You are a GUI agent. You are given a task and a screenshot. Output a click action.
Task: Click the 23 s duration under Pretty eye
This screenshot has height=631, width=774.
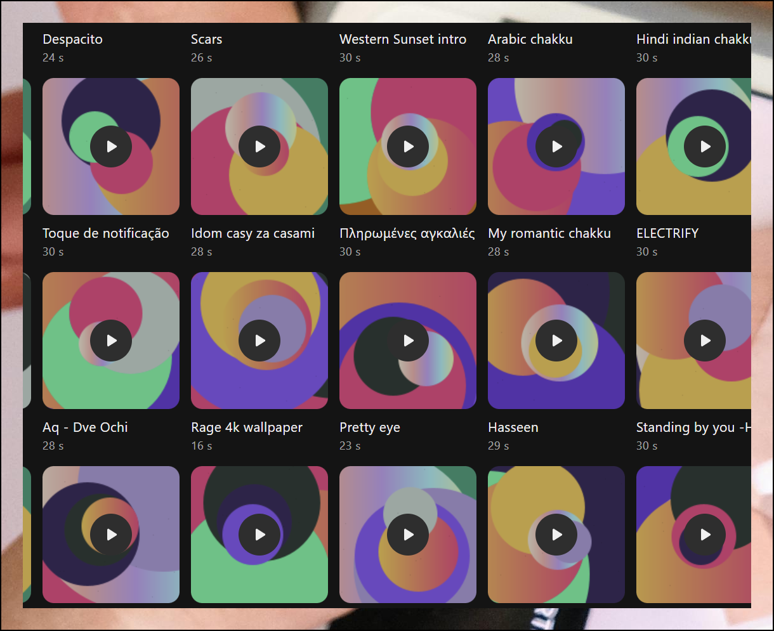(x=350, y=446)
